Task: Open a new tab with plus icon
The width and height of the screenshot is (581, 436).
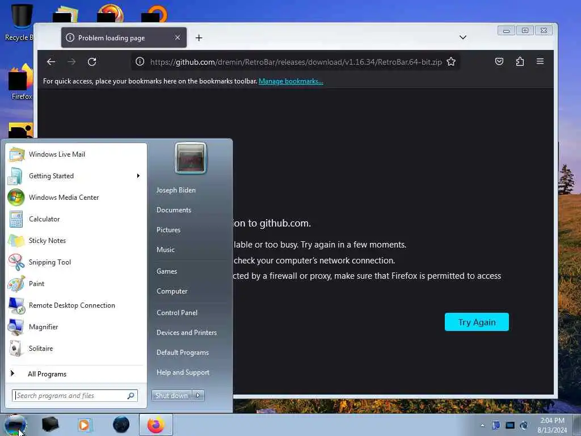Action: click(199, 38)
